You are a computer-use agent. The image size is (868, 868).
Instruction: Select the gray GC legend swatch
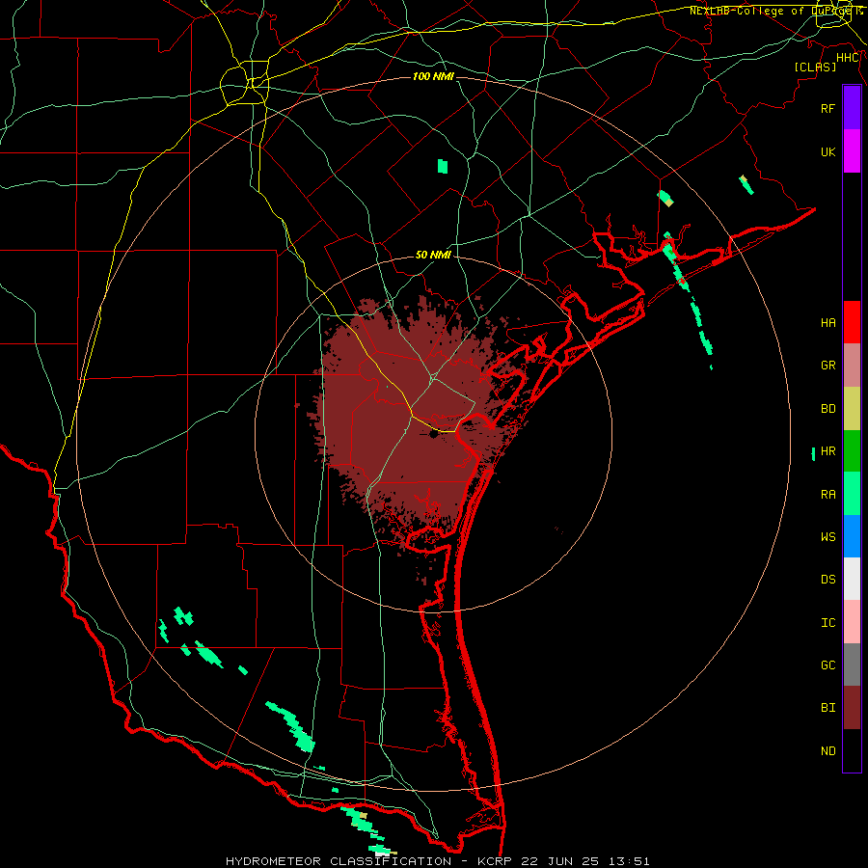[x=852, y=665]
